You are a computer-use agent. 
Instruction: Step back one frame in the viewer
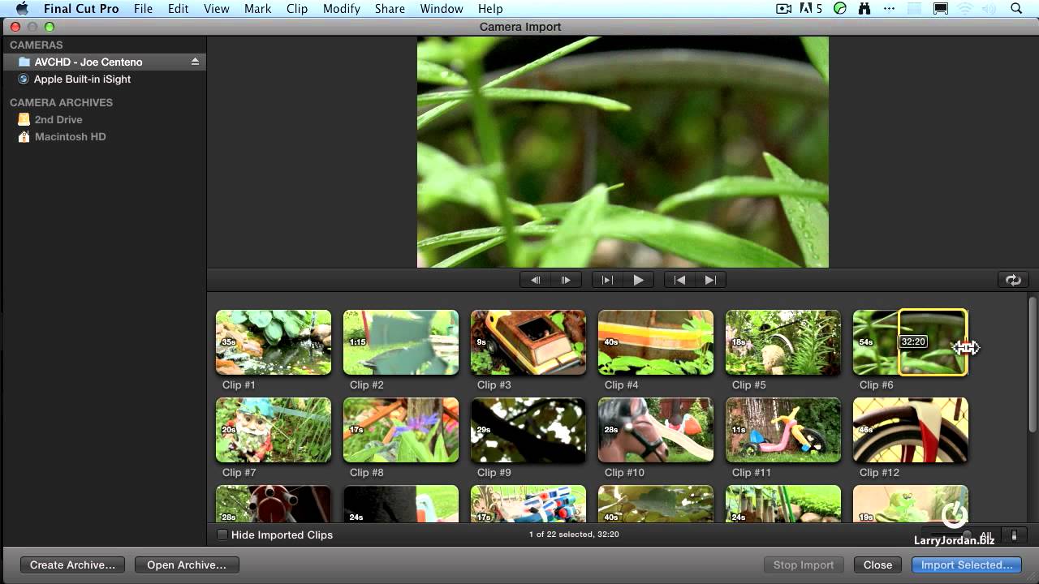pos(535,280)
